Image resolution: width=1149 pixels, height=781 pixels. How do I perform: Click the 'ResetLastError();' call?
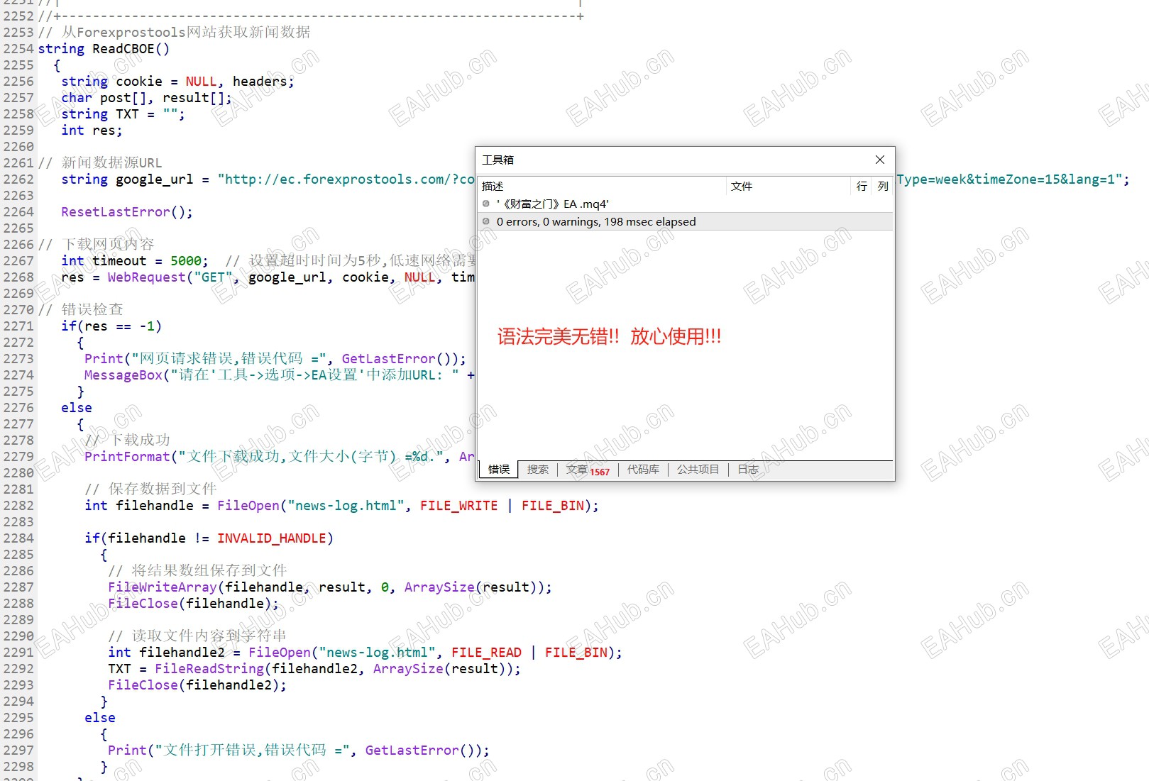click(x=127, y=211)
